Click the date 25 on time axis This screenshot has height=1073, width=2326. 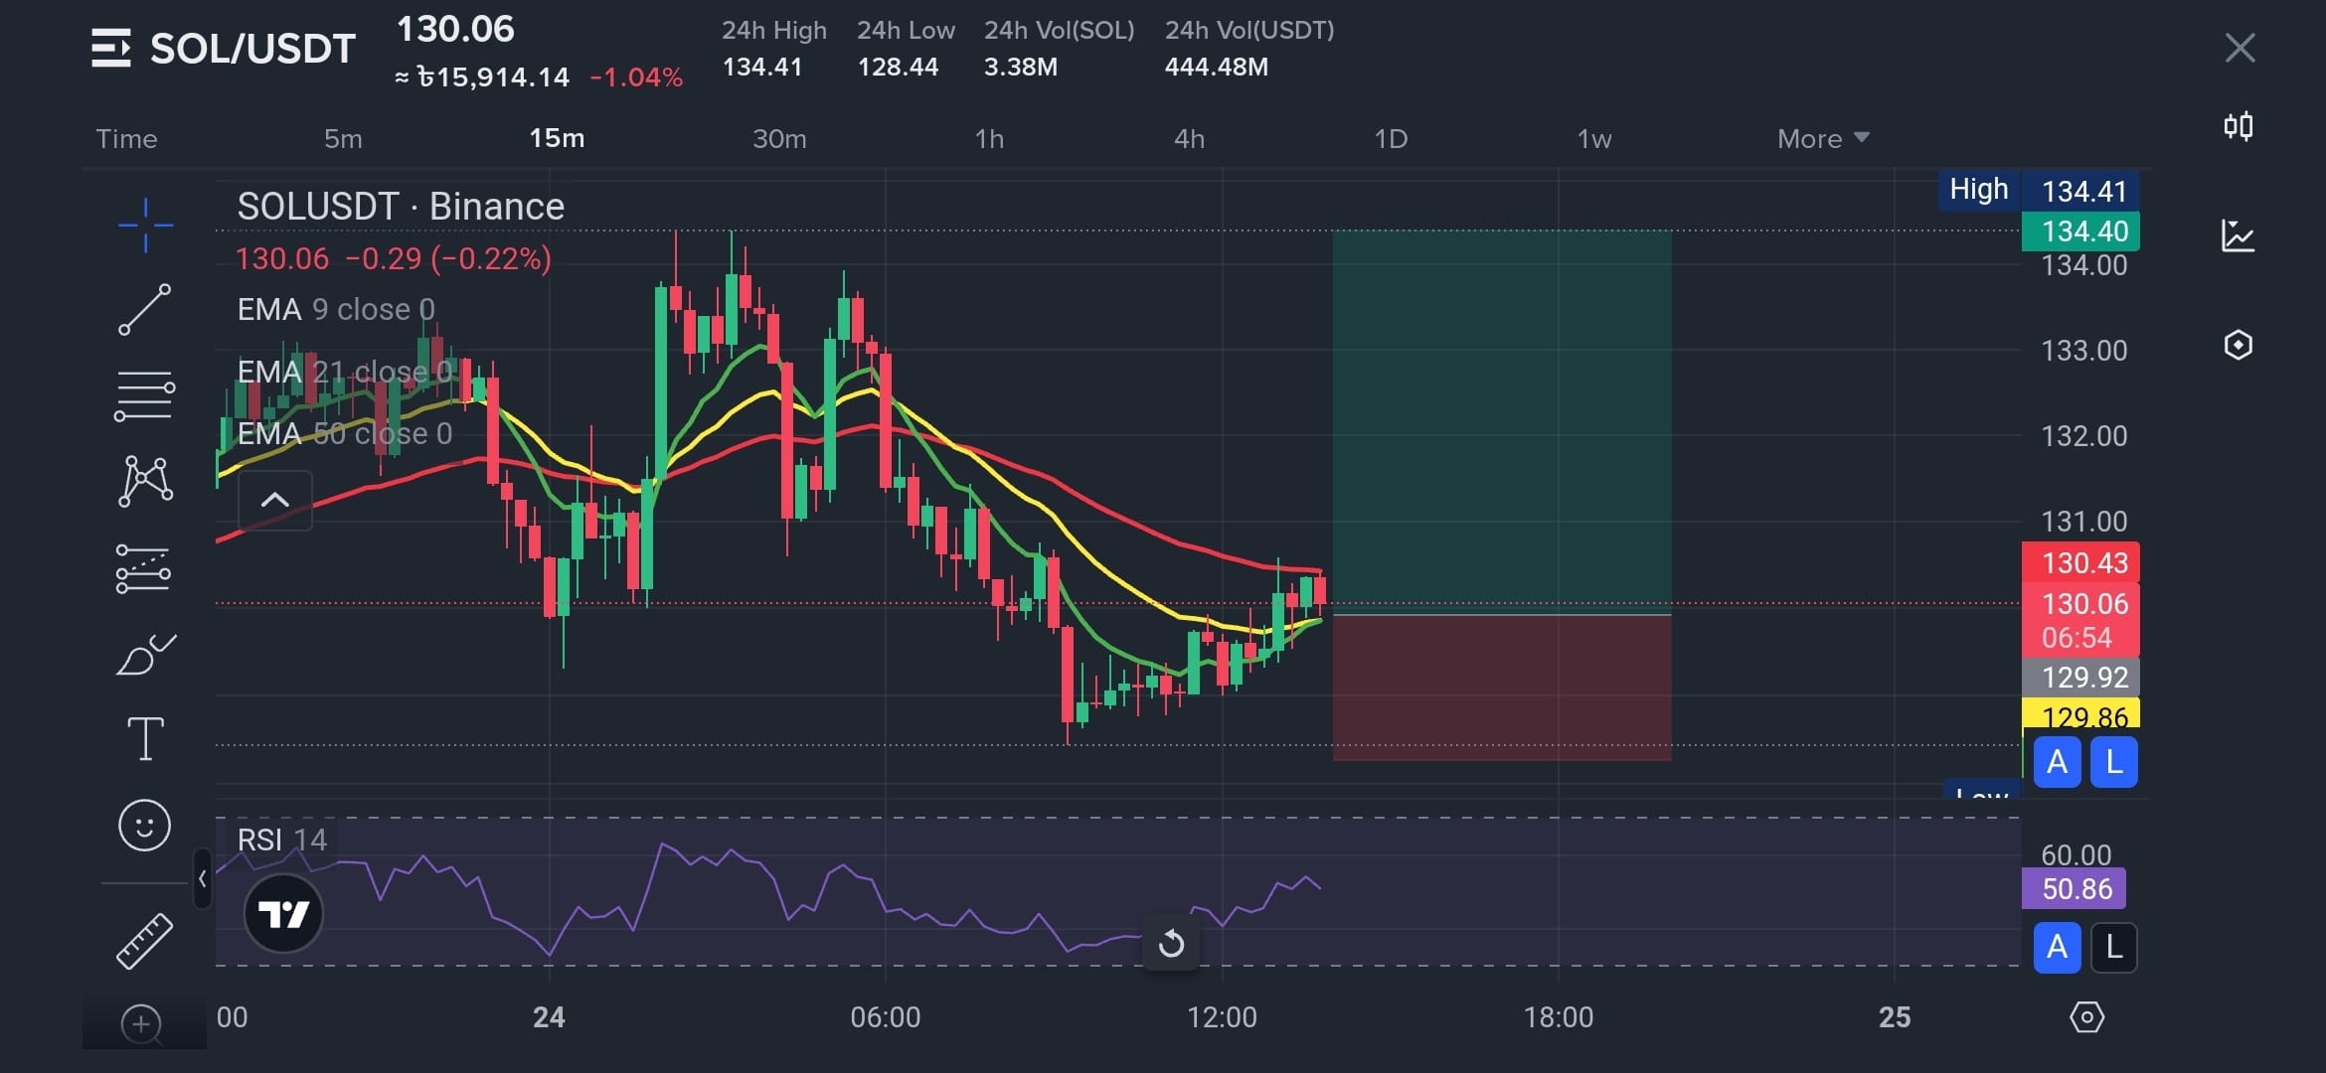click(x=1895, y=1017)
